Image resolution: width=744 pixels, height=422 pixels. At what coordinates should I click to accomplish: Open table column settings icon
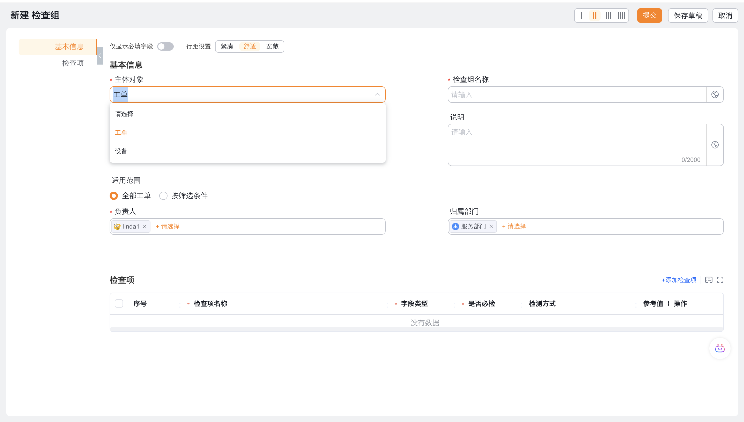(709, 280)
